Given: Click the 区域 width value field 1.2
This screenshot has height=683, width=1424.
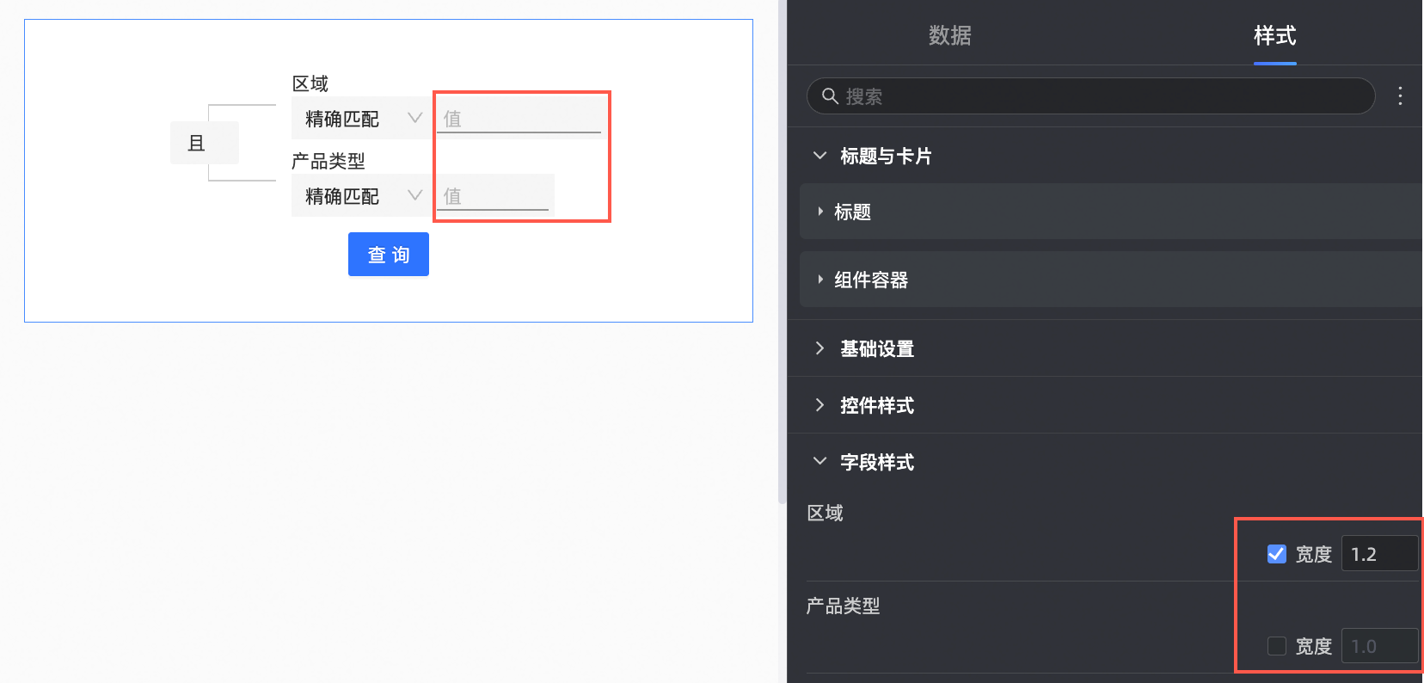Looking at the screenshot, I should 1378,554.
